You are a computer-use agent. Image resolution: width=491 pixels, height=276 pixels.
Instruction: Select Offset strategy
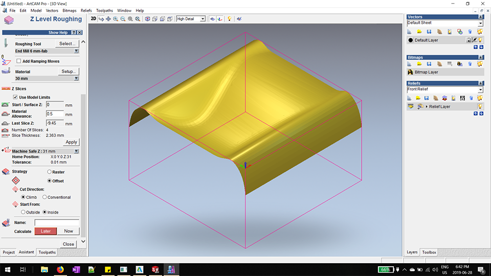[49, 180]
